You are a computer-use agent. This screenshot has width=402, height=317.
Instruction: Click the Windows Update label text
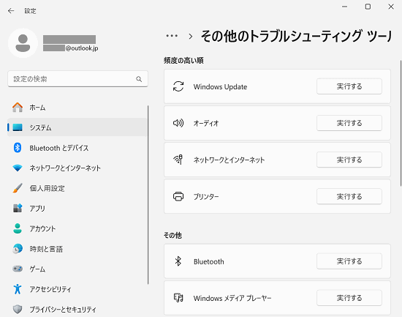tap(220, 87)
